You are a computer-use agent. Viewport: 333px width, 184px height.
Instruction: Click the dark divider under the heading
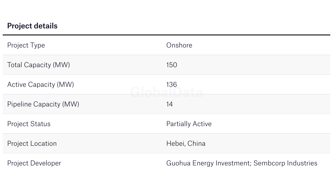coord(166,35)
